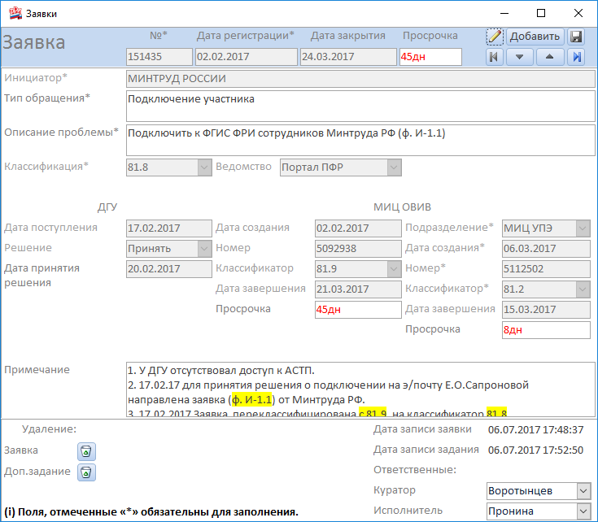Click the Описание проблемы text field
This screenshot has width=598, height=522.
point(361,140)
